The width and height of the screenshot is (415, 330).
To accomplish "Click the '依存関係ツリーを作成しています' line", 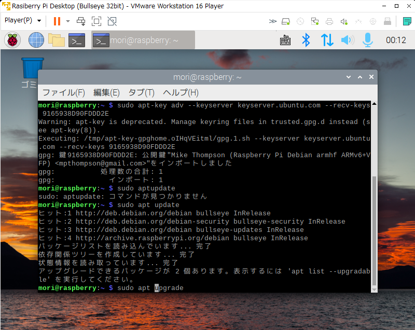I will (116, 255).
